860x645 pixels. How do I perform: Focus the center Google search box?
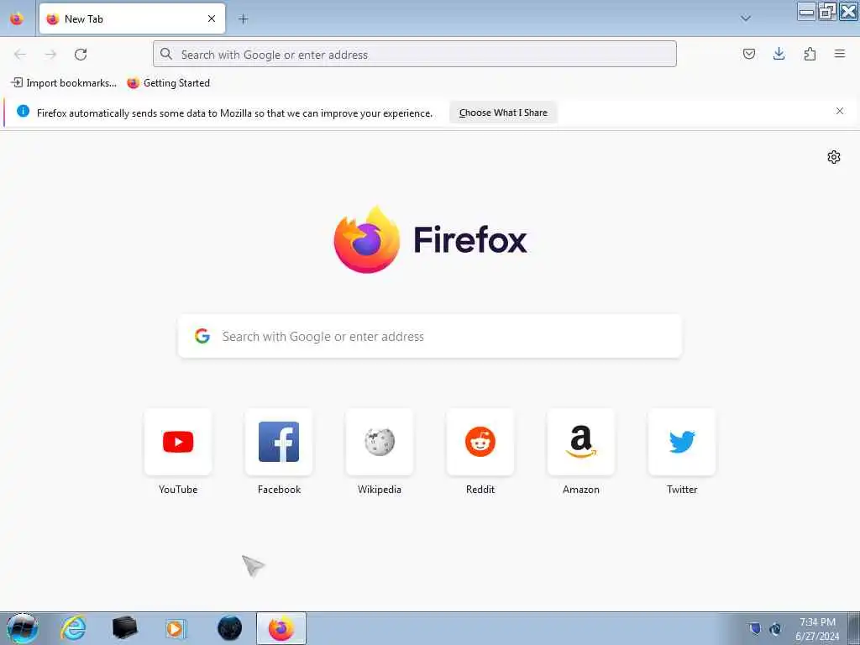tap(430, 336)
